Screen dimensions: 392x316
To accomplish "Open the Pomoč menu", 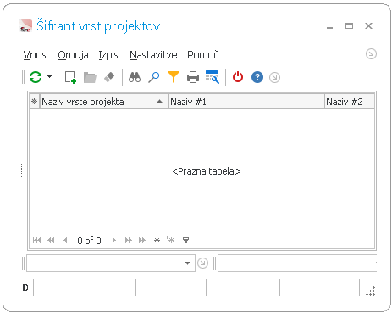I will point(203,54).
